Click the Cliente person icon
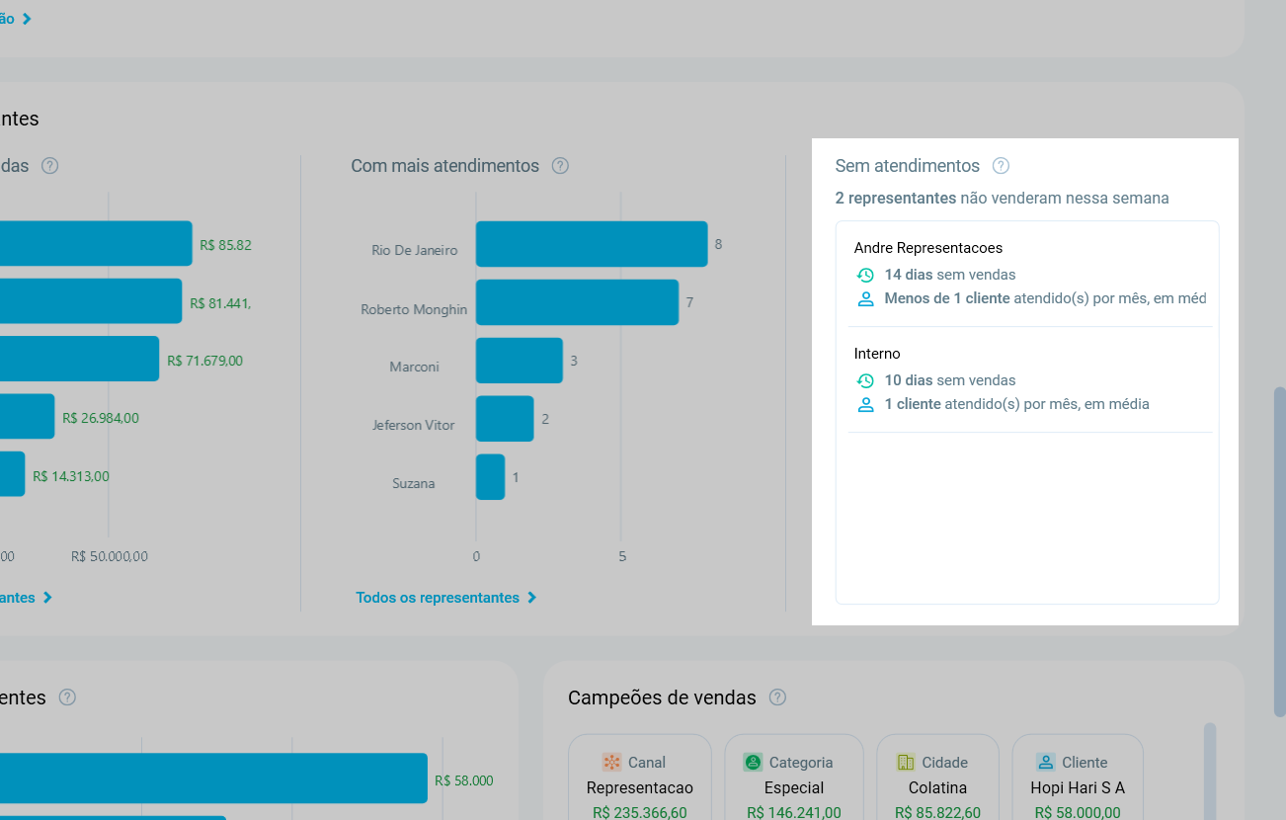 [1046, 762]
